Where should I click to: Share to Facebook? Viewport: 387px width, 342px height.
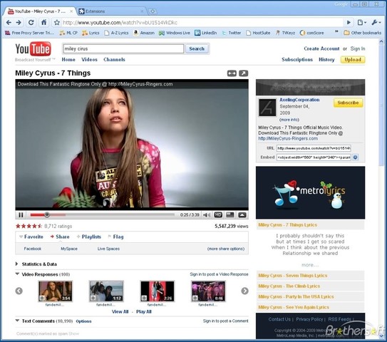coord(33,249)
